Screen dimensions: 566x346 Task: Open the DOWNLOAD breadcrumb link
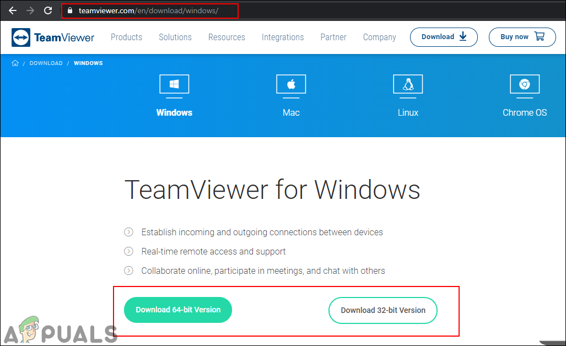tap(46, 63)
